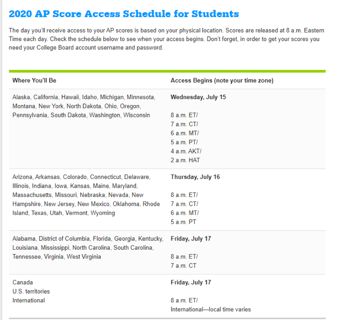Click 5 a.m. PT under Thursday, July 16

[x=184, y=222]
